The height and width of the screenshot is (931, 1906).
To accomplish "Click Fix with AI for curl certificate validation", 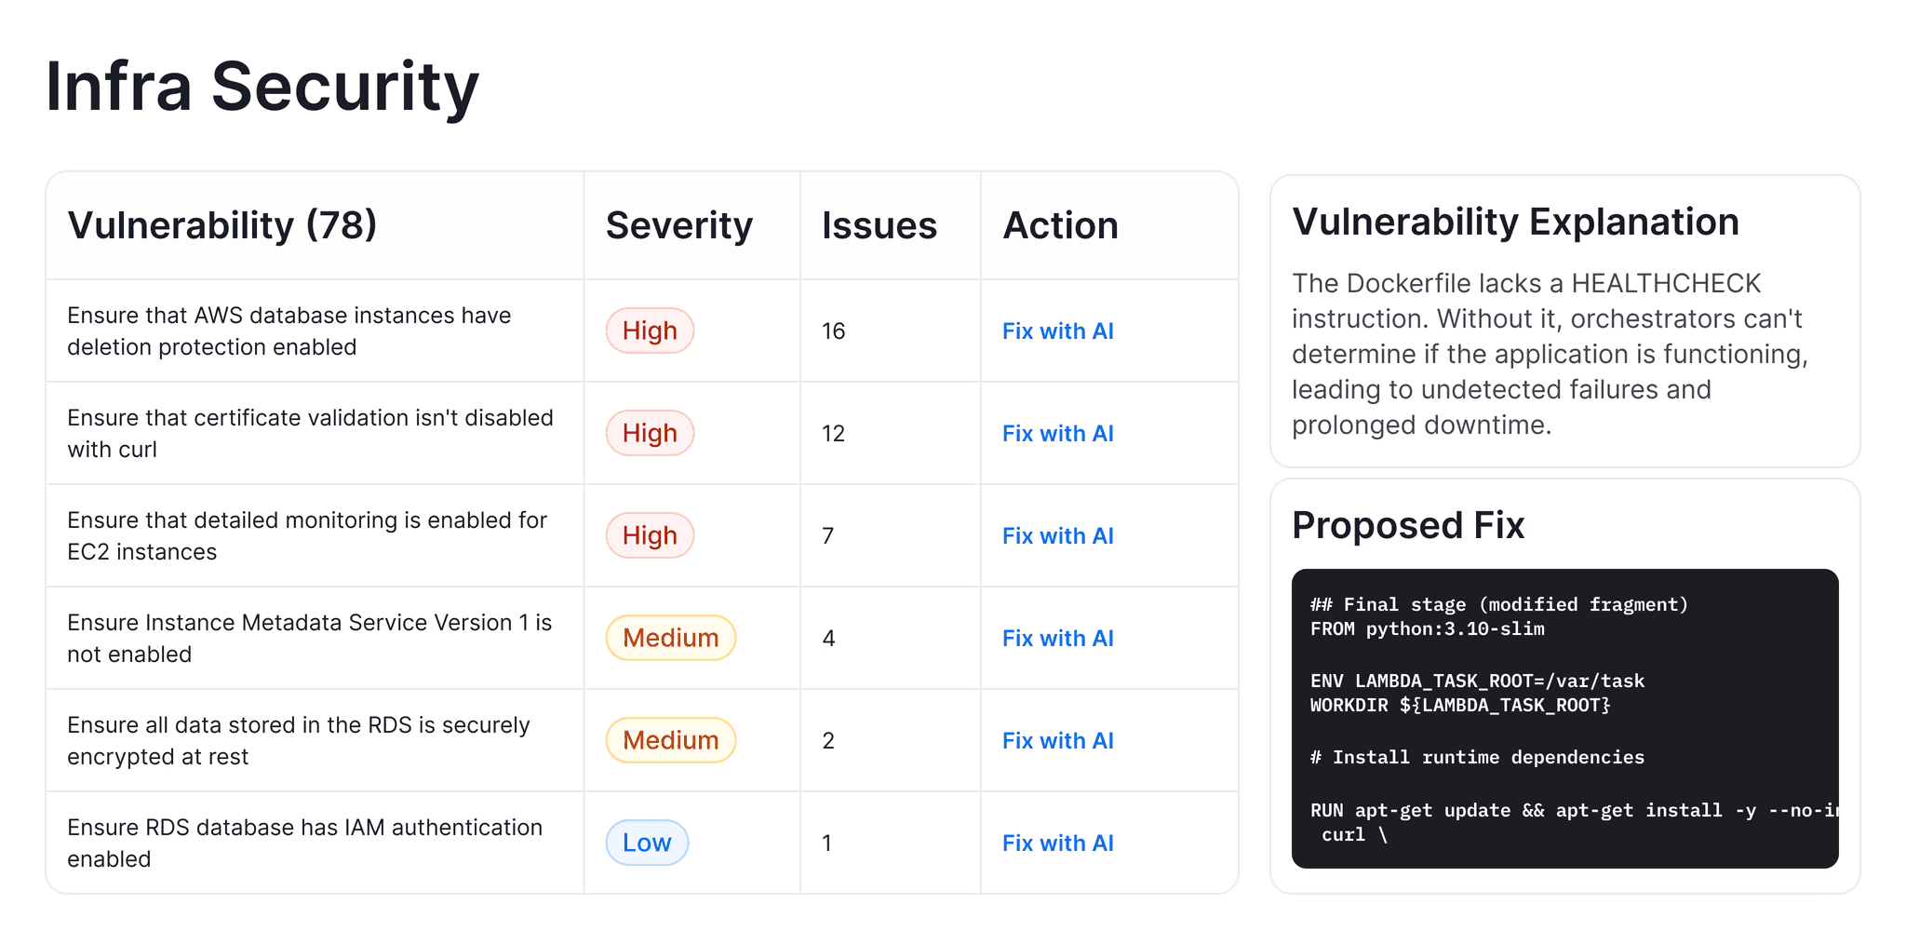I will [x=1057, y=433].
